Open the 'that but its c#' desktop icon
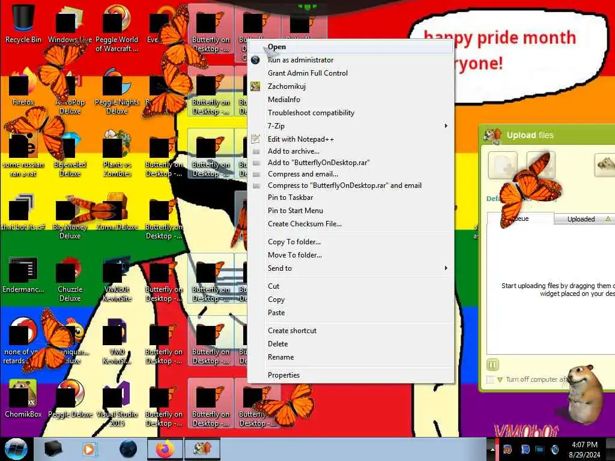Screen dimensions: 615x461 pos(23,212)
